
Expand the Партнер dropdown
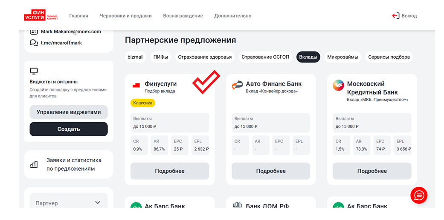click(x=69, y=203)
